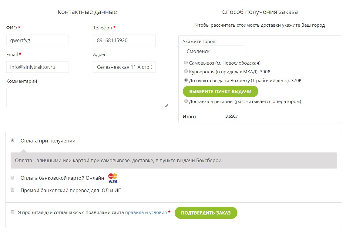
Task: Click into the Комментарий text area
Action: 87,98
